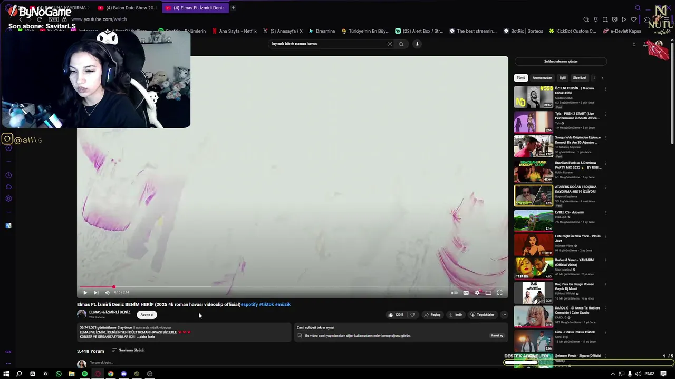Select the Size özel filter chip
This screenshot has width=675, height=379.
pos(580,78)
